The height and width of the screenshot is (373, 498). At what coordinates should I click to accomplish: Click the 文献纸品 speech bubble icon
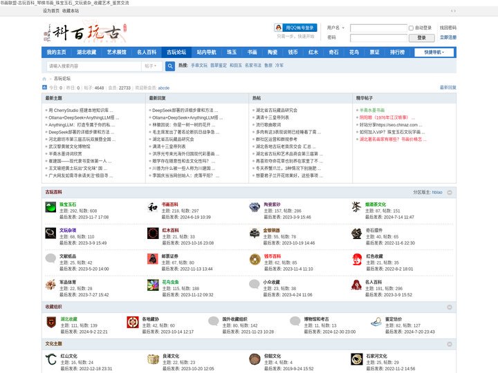(x=50, y=259)
